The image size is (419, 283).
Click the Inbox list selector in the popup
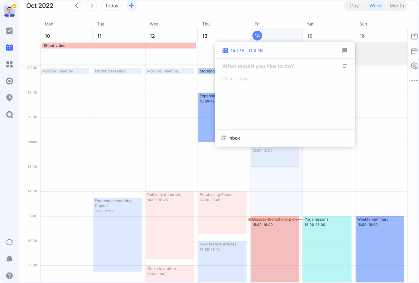coord(230,138)
